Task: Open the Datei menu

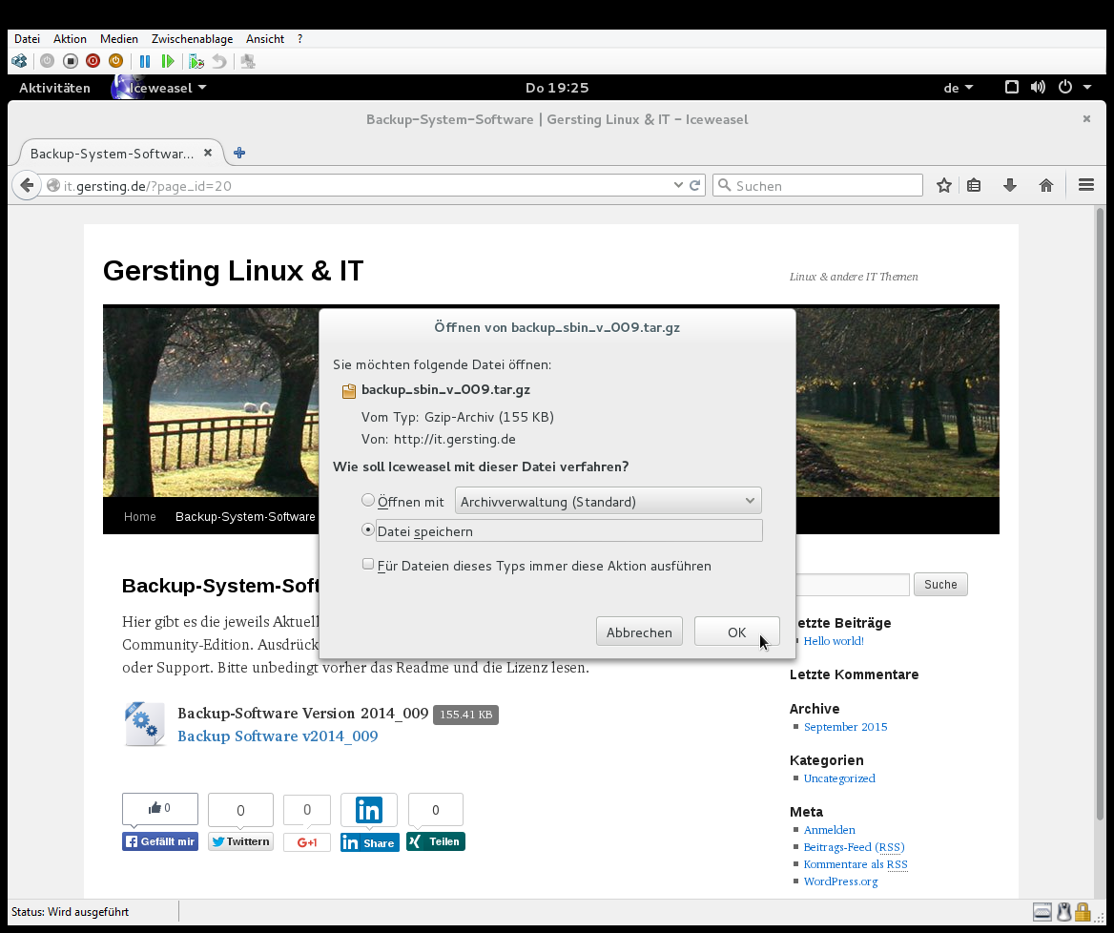Action: pos(27,39)
